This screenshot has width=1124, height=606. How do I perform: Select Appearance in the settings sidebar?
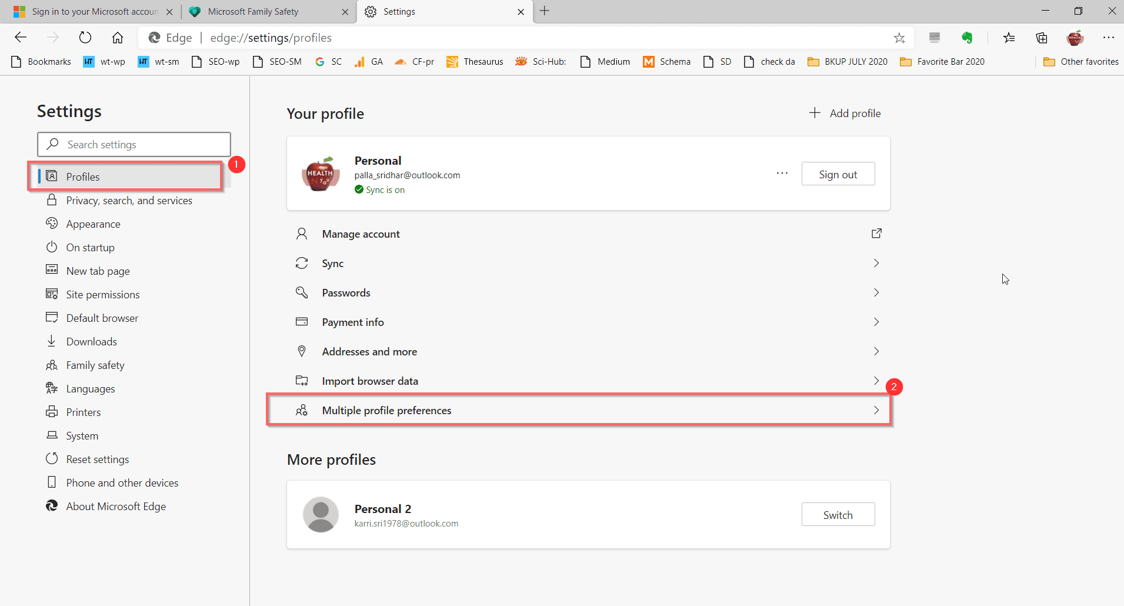pos(92,224)
